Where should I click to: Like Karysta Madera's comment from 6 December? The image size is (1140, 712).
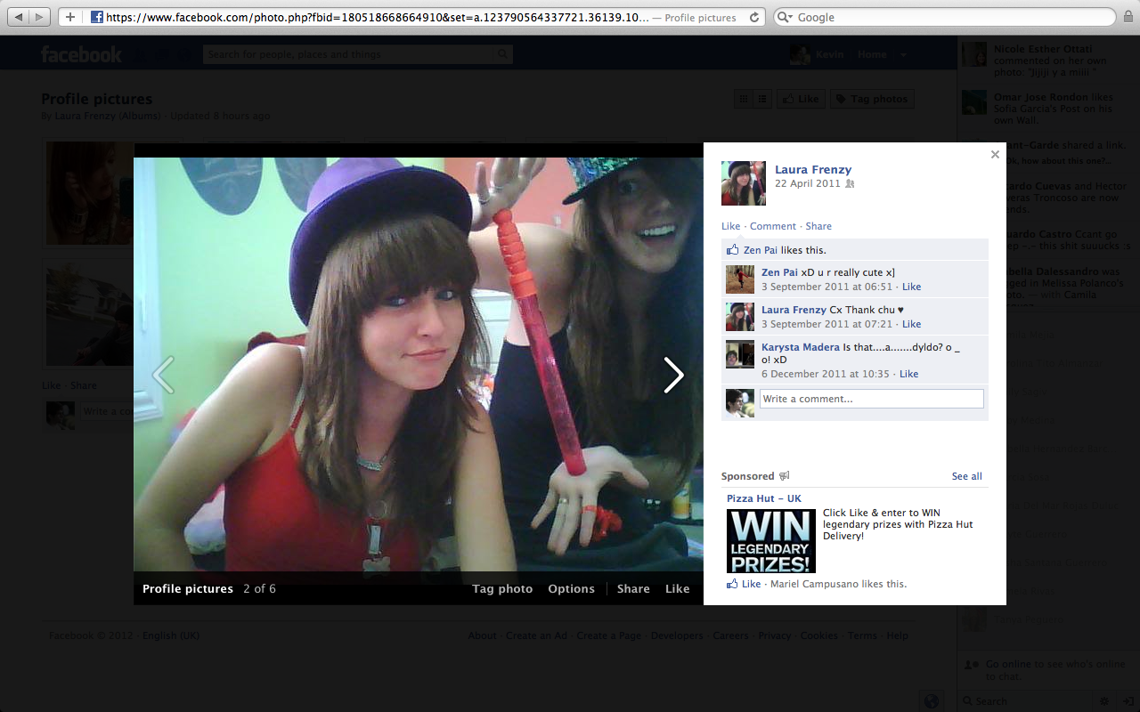coord(908,374)
